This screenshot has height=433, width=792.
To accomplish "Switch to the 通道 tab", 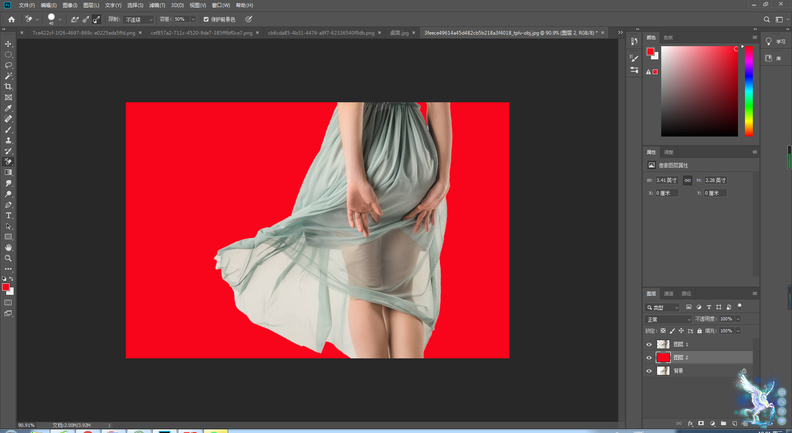I will coord(668,294).
